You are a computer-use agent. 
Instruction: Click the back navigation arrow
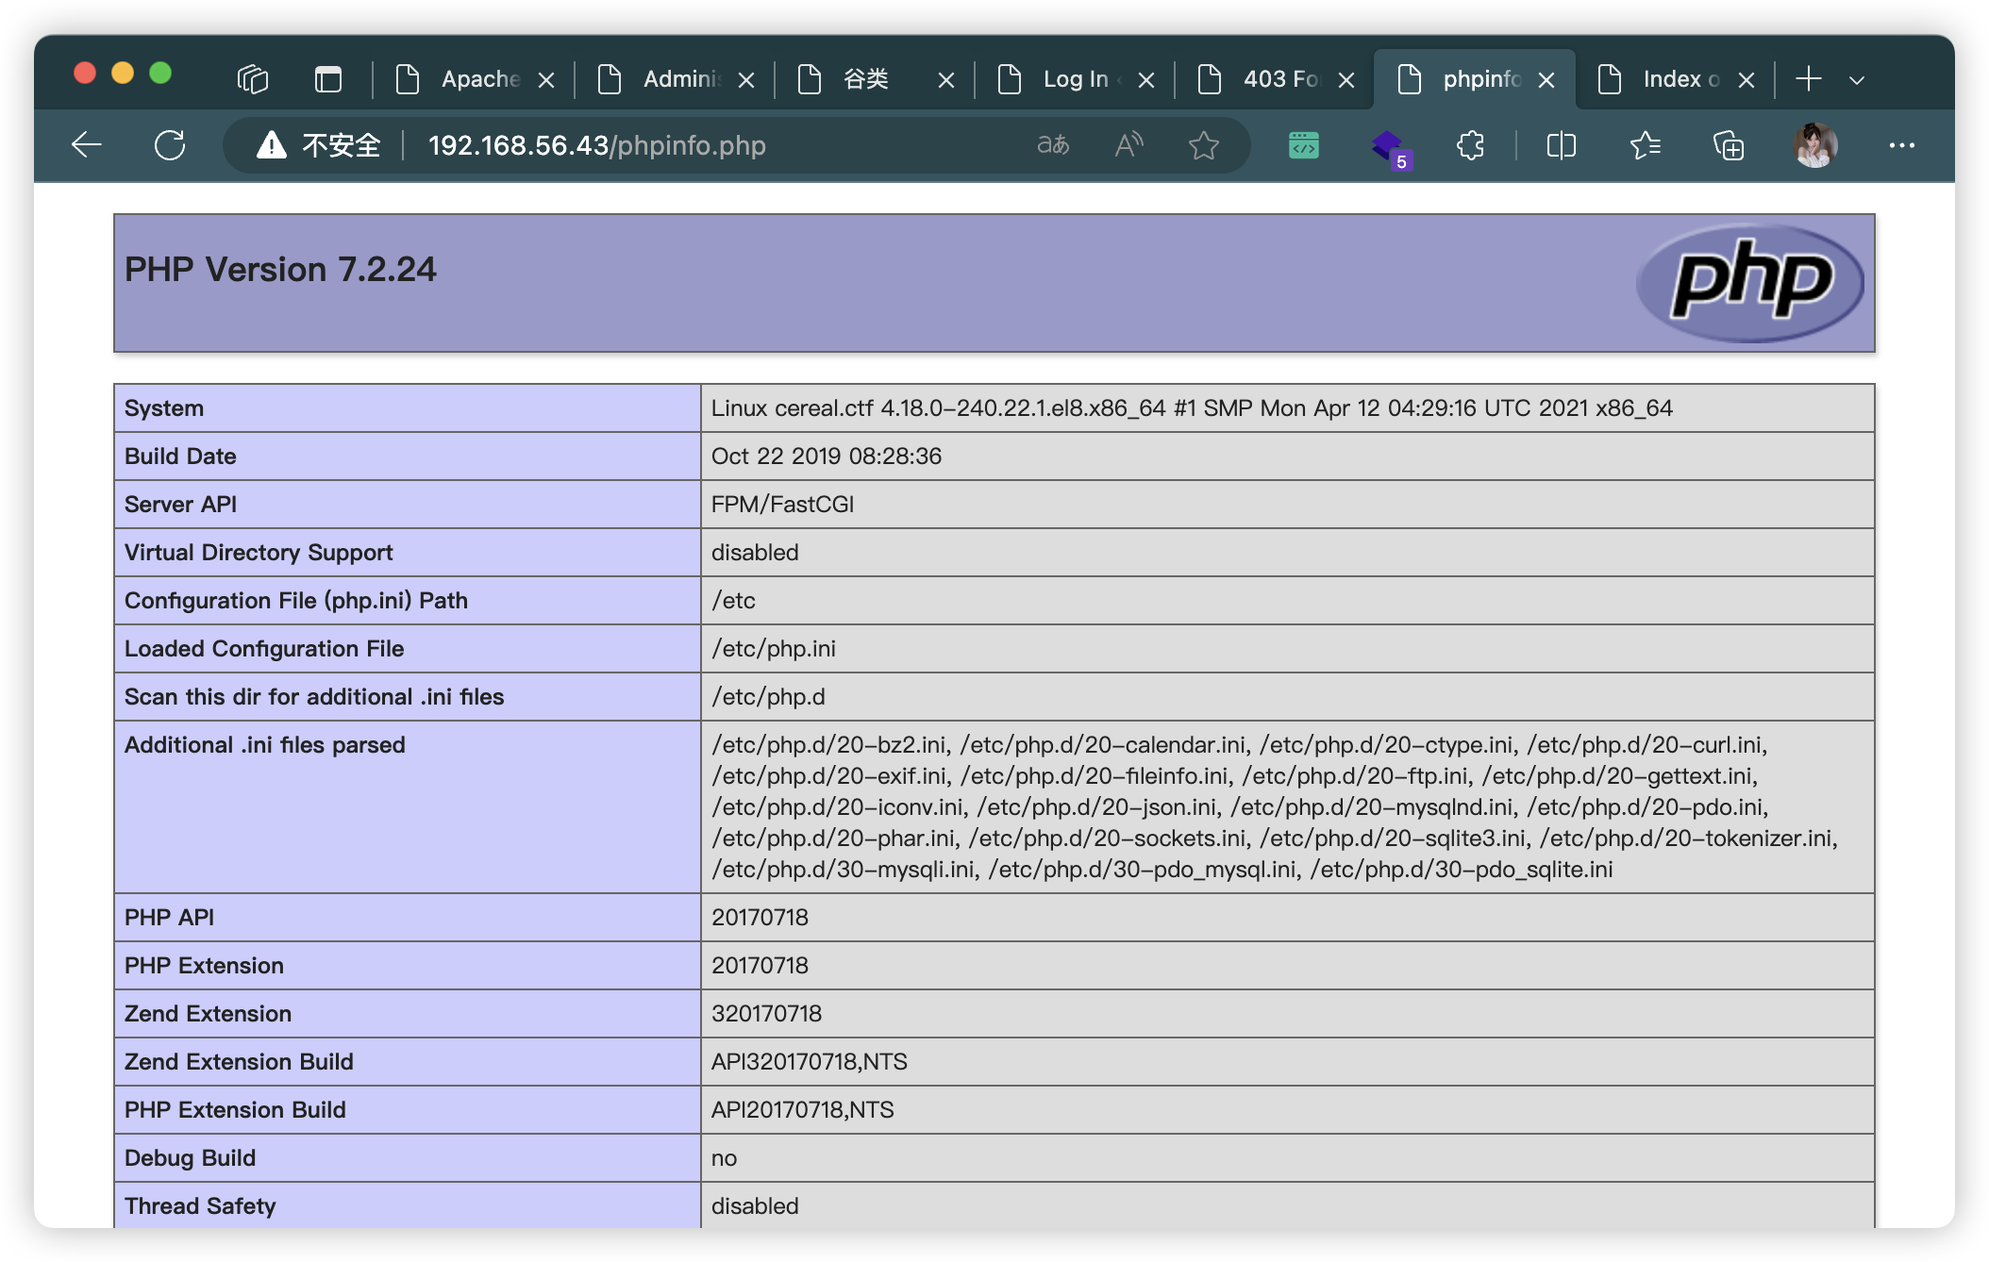(x=86, y=145)
